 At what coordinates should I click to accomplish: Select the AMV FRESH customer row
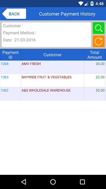coord(53,67)
